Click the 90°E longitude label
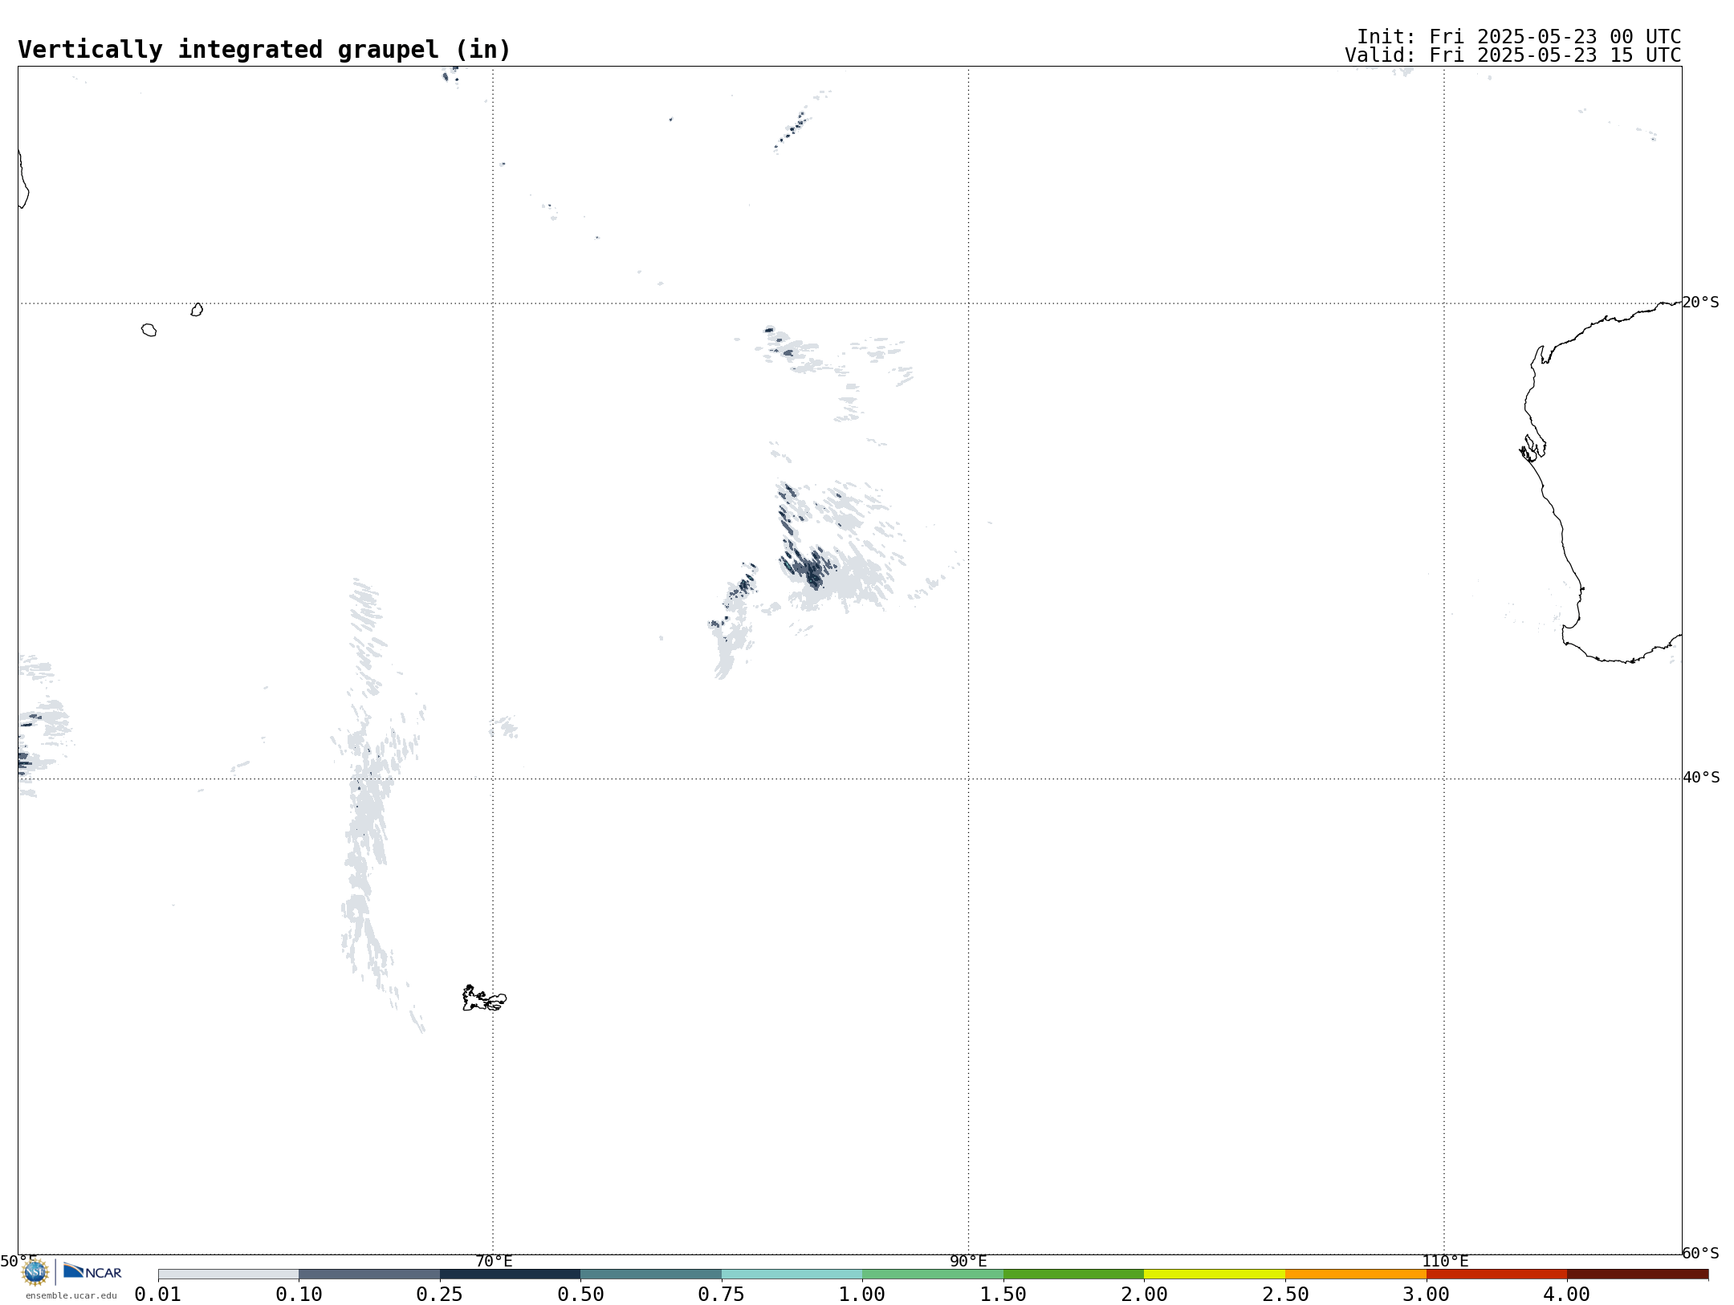Viewport: 1734px width, 1305px height. 968,1261
